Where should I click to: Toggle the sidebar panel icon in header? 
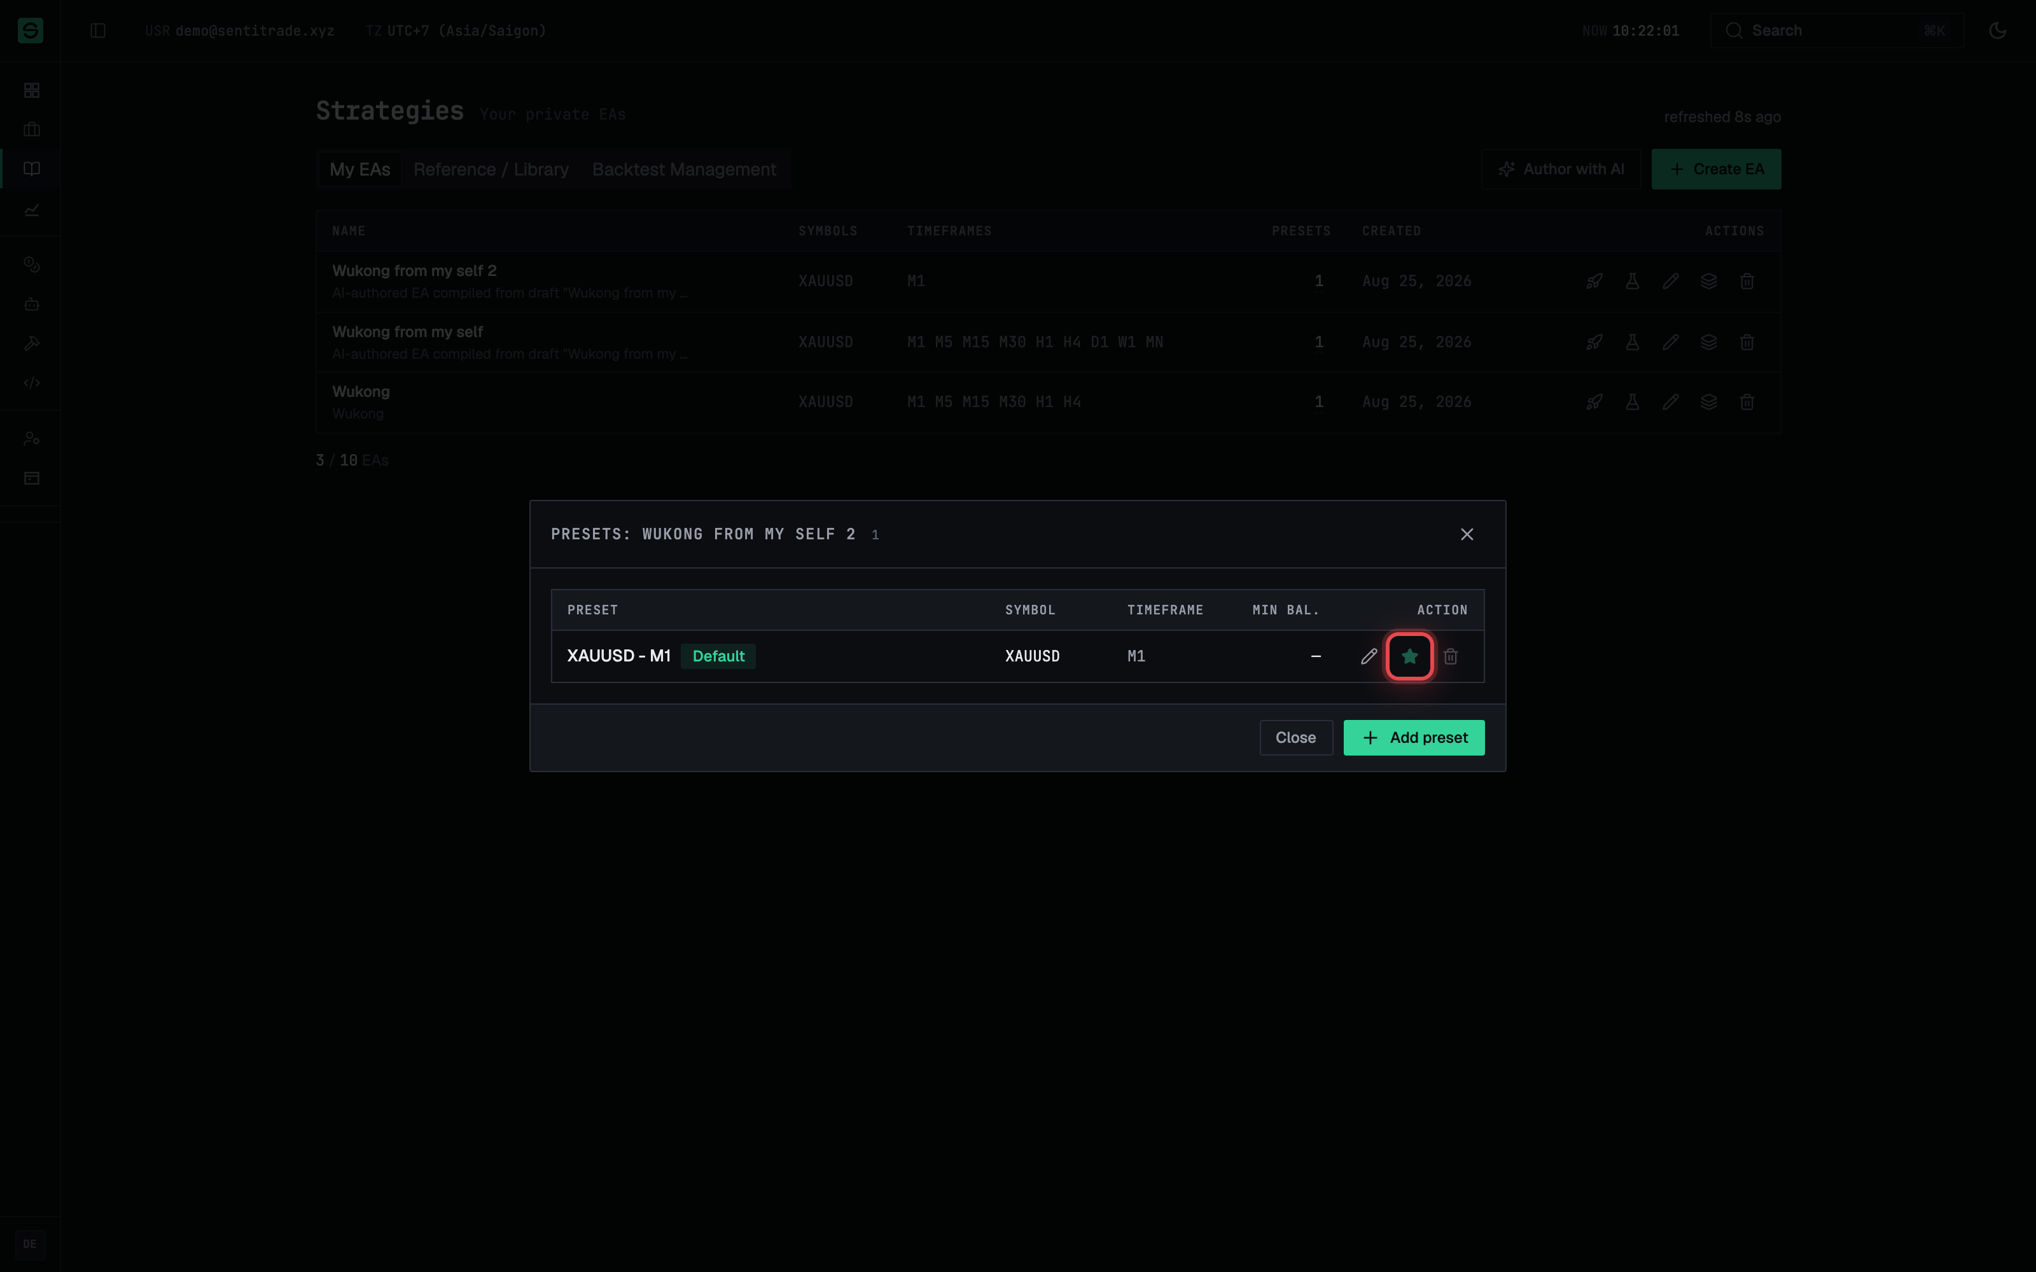[97, 31]
